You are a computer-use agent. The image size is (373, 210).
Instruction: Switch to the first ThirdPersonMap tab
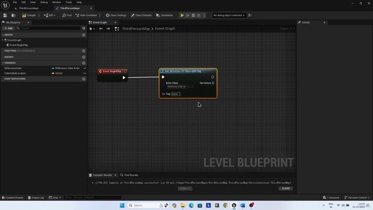29,8
